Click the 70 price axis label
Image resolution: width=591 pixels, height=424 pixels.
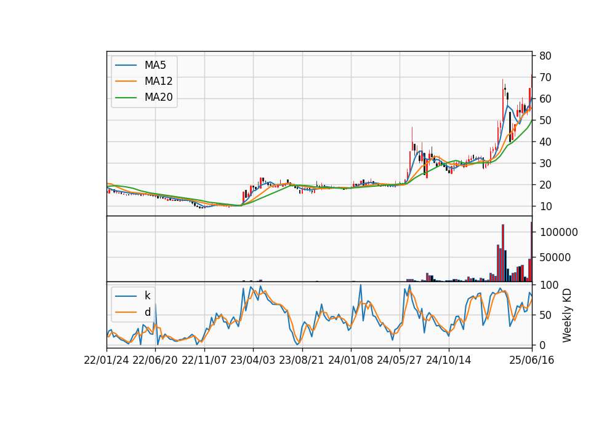[x=545, y=77]
